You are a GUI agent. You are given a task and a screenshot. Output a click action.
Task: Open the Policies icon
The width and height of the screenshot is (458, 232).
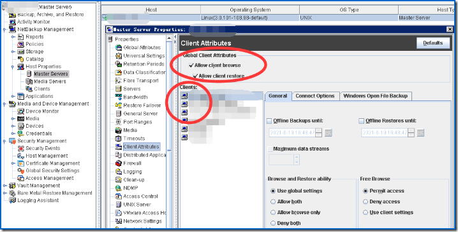21,44
